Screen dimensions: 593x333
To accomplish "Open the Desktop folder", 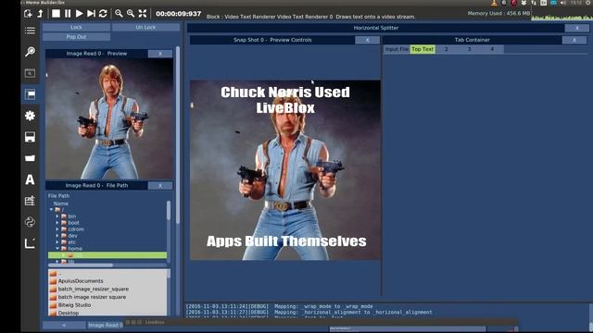I will 69,313.
